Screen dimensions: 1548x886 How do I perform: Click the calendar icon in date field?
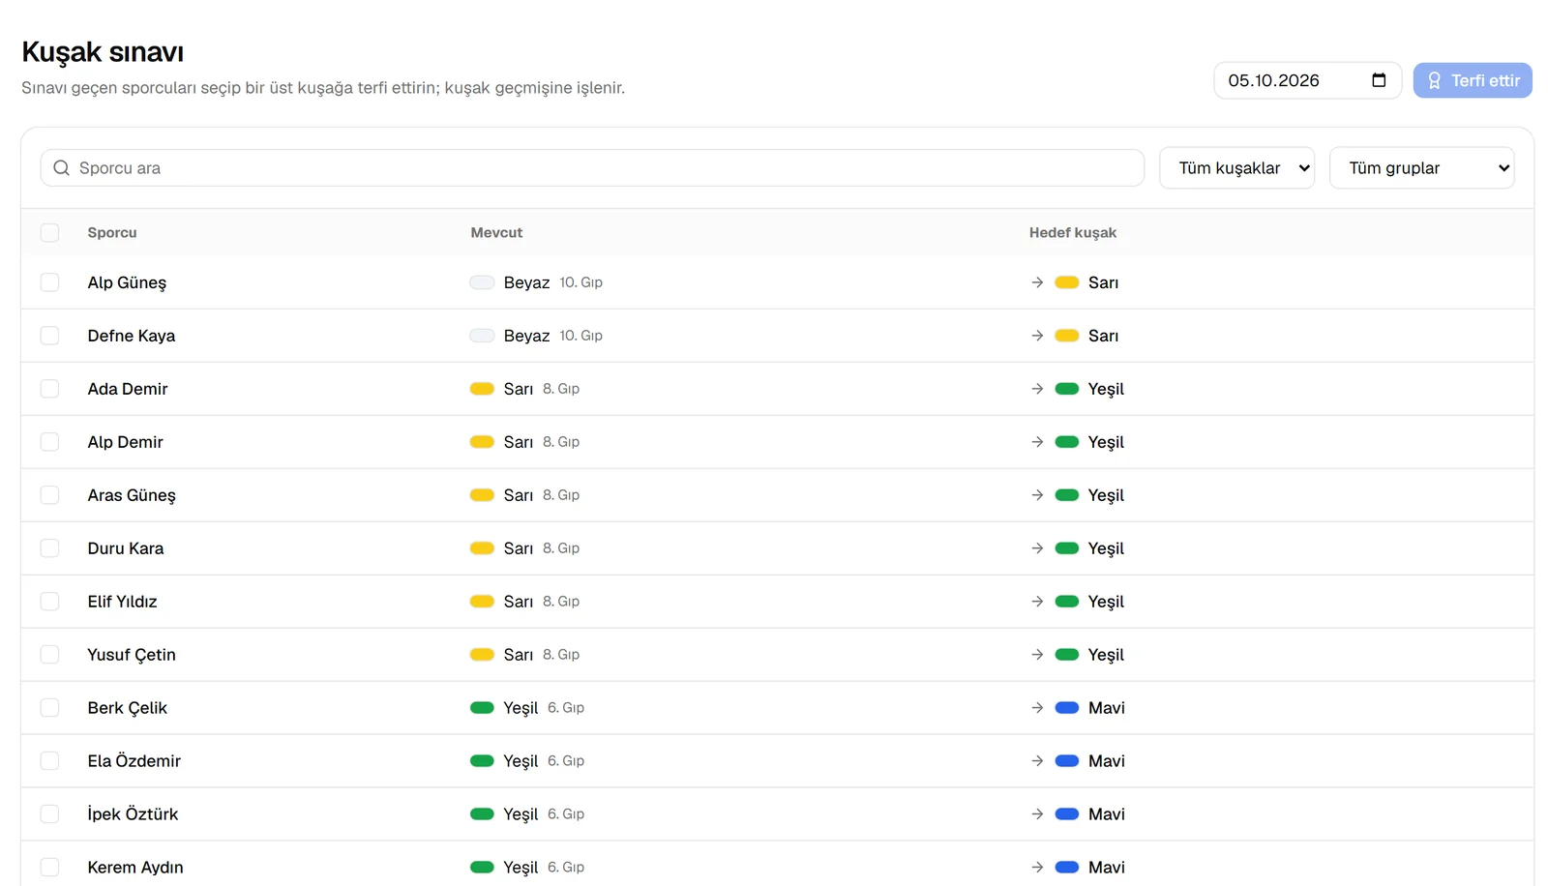1379,80
